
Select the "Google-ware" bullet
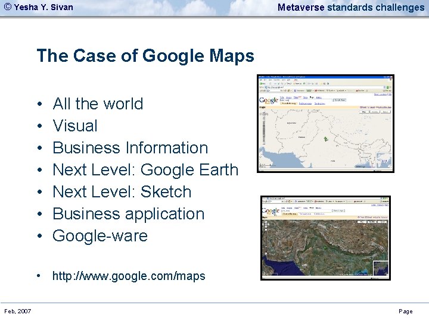(100, 235)
